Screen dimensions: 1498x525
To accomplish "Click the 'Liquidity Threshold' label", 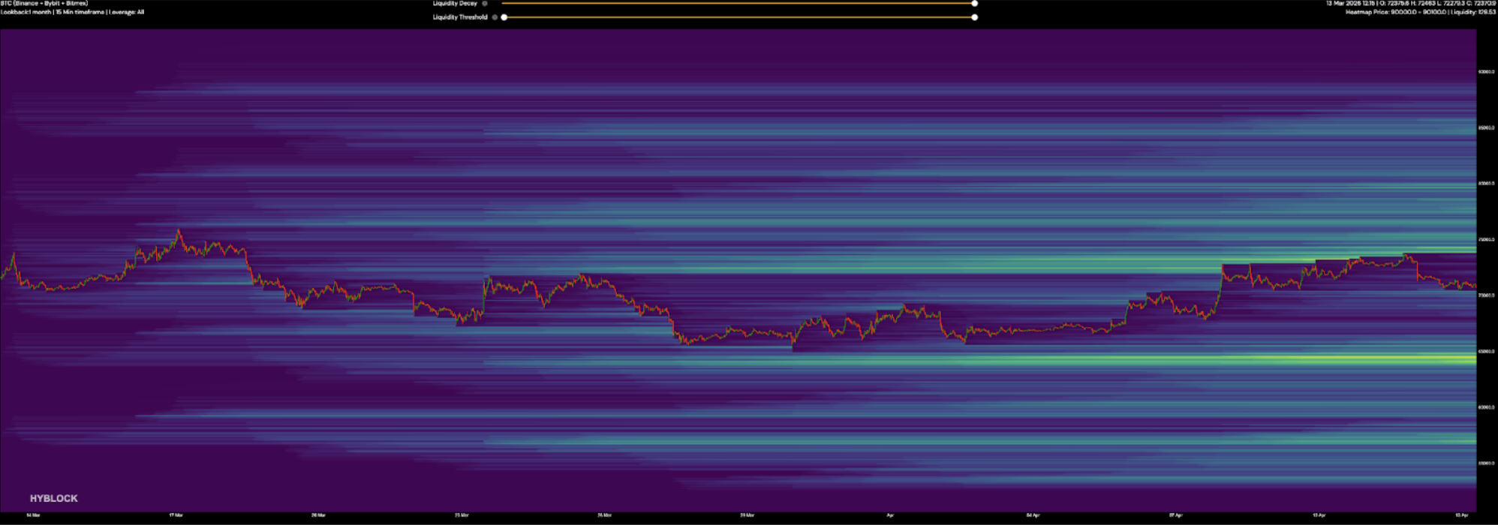I will coord(460,17).
